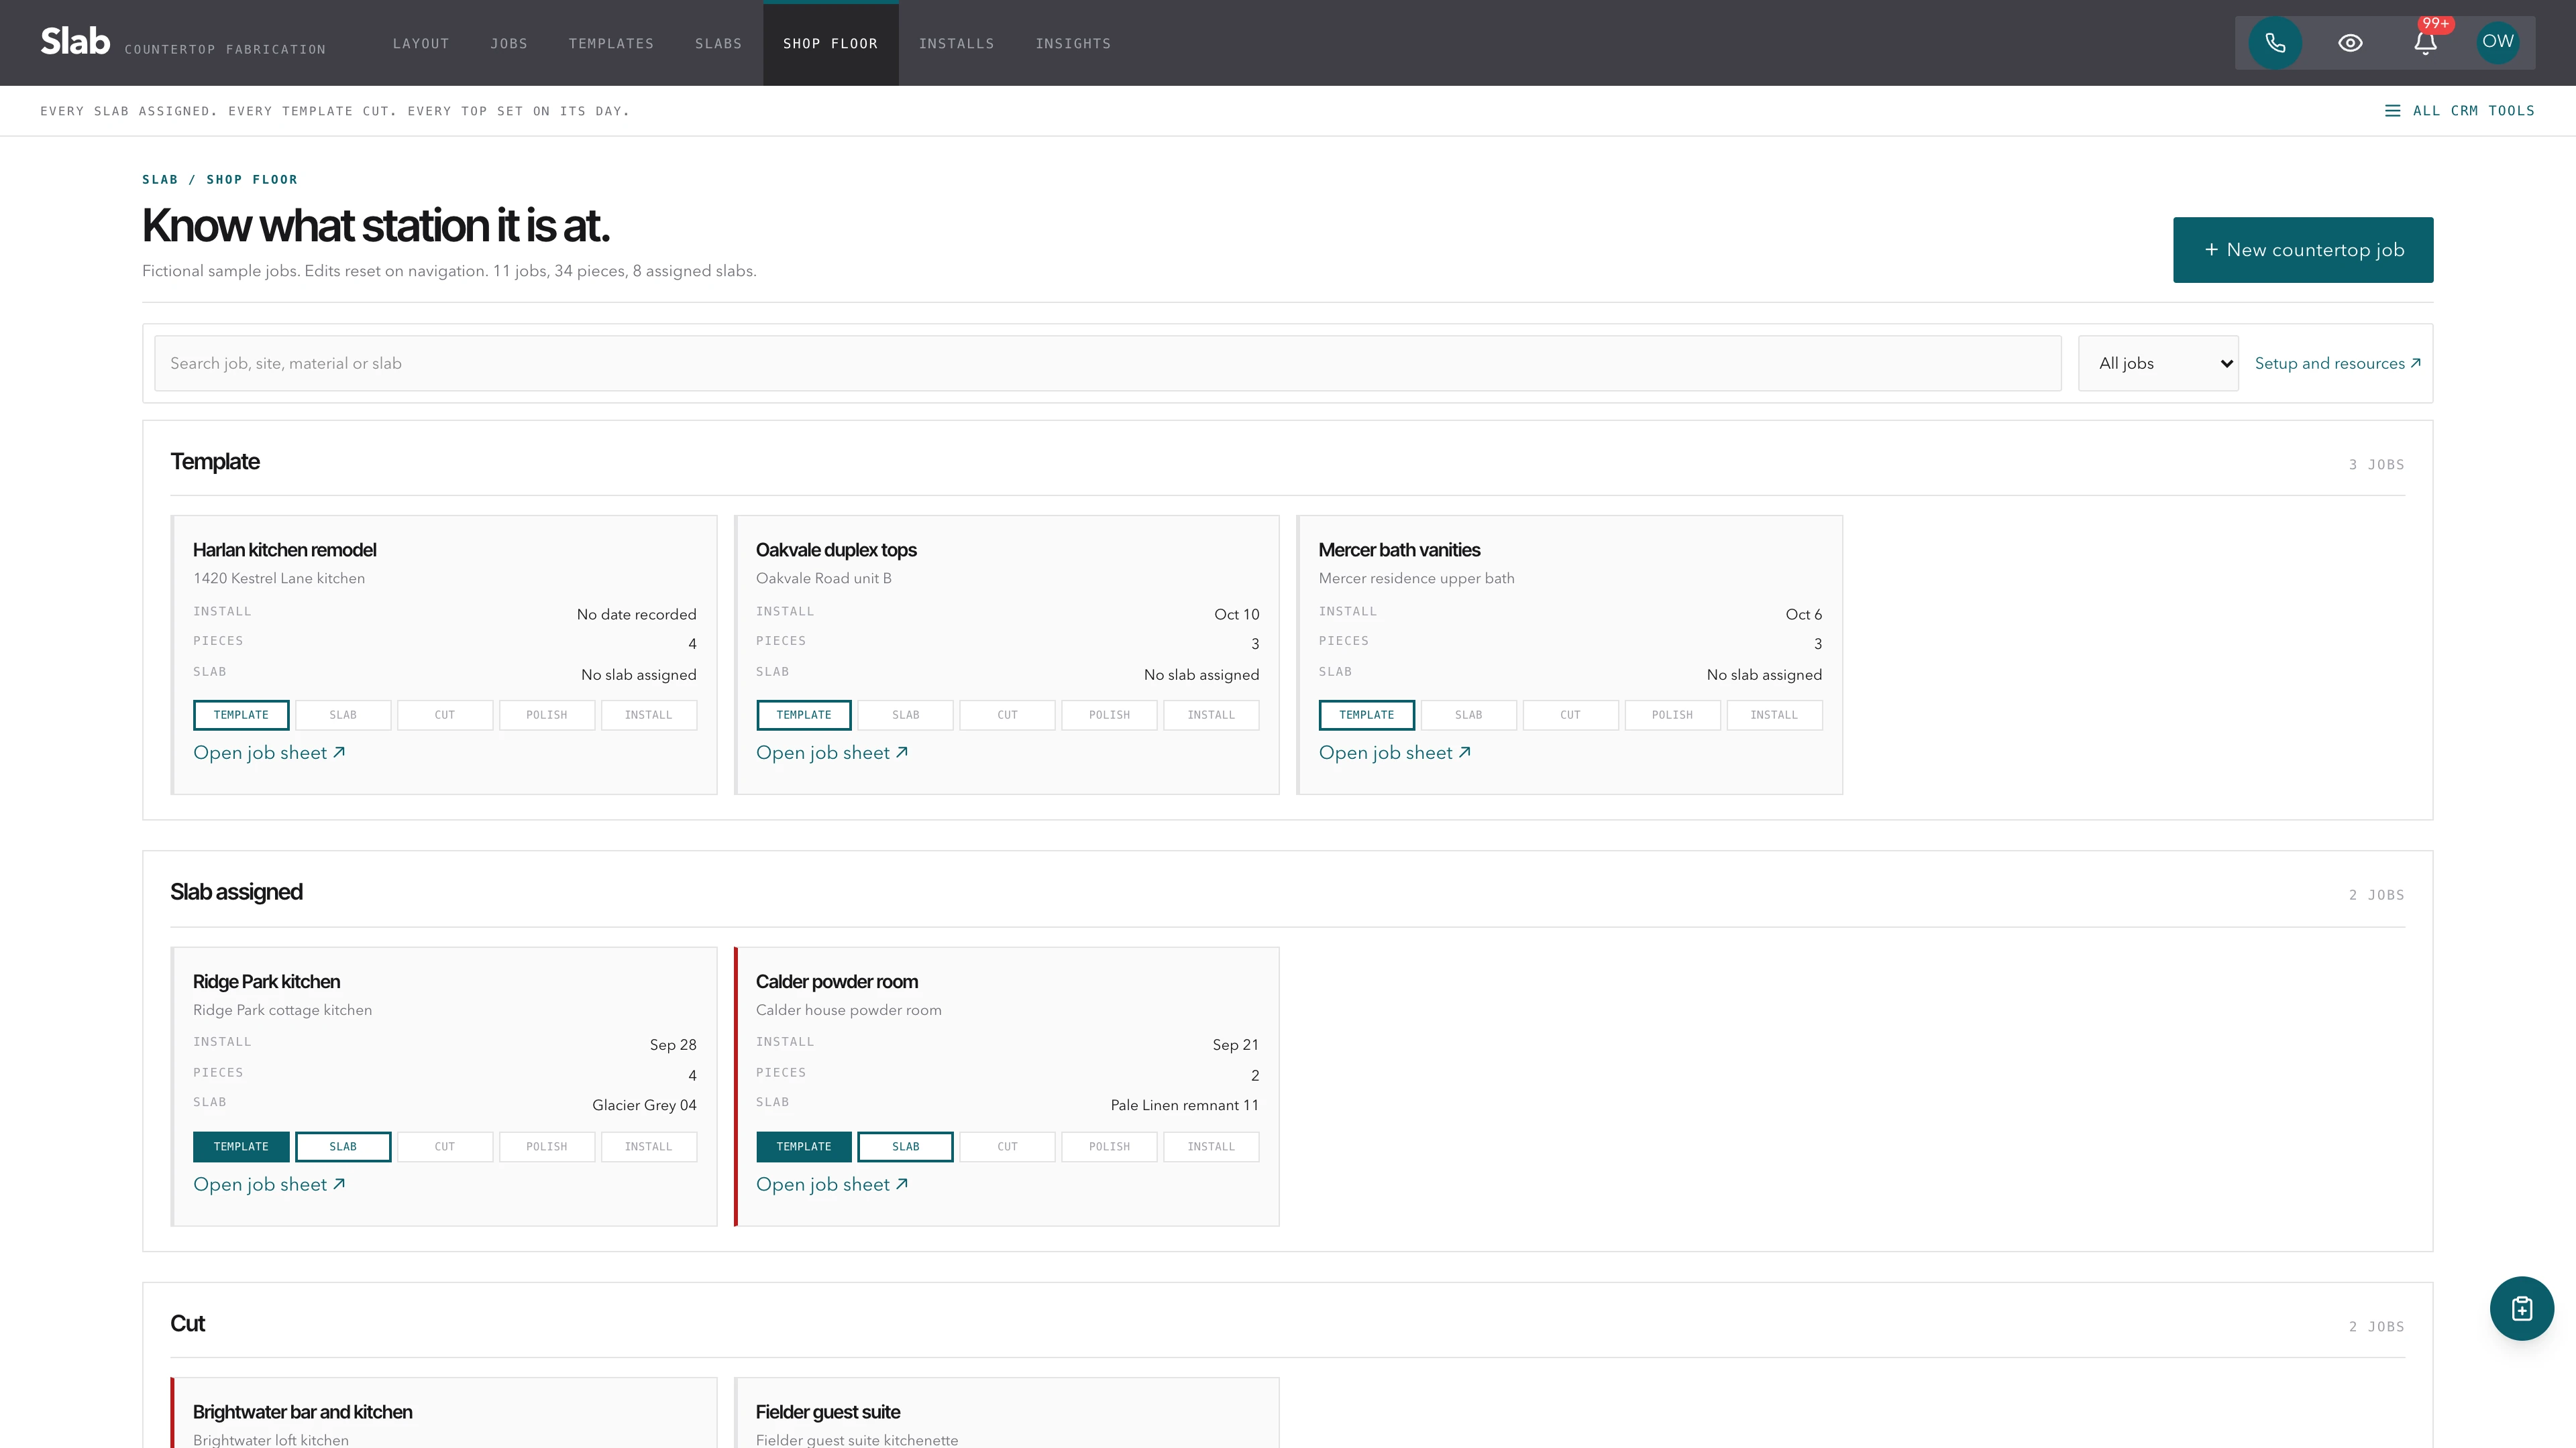Click New countertop job button
This screenshot has width=2576, height=1448.
2303,250
